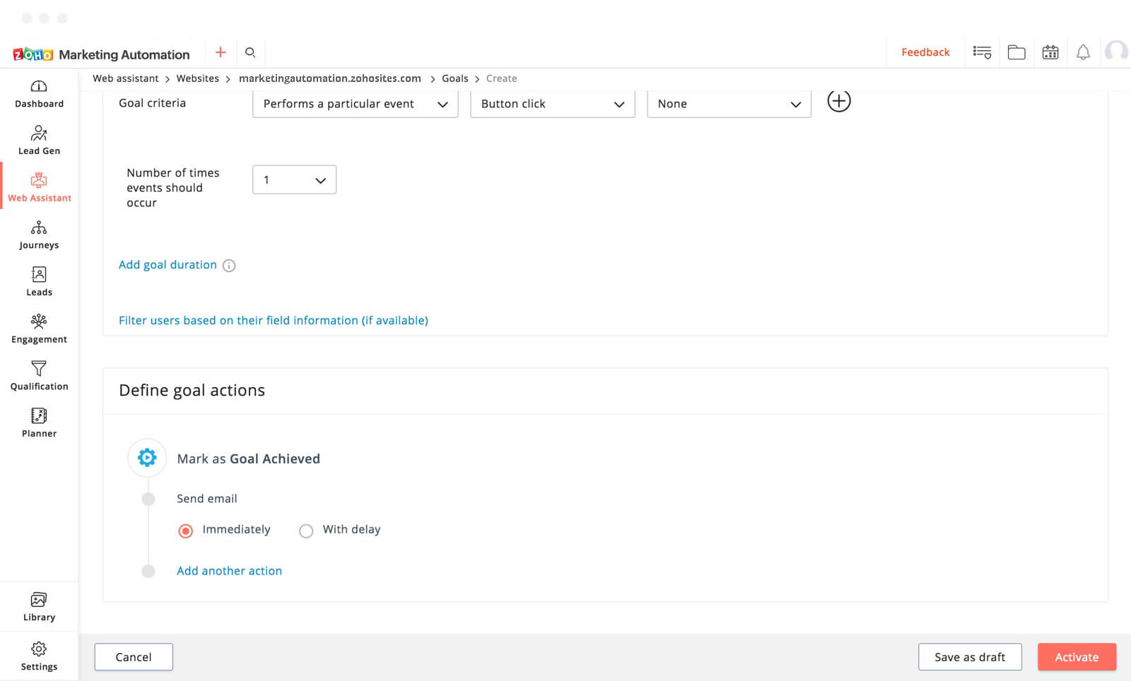Click the info icon beside Add goal duration
The height and width of the screenshot is (681, 1131).
(229, 266)
